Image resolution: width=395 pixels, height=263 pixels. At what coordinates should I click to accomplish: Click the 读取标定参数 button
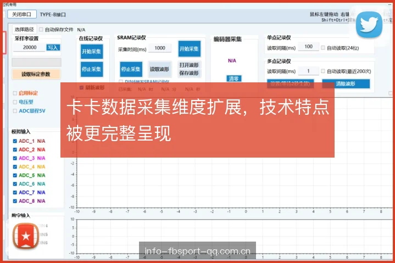pos(36,74)
